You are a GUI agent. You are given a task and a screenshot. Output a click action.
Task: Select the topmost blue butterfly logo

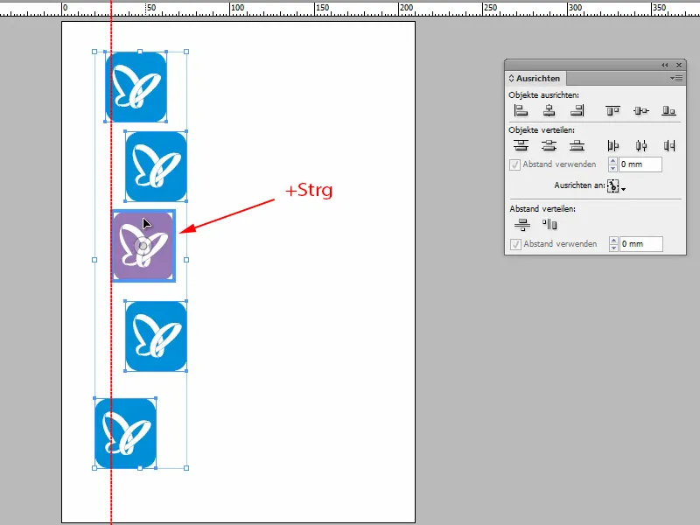point(136,87)
